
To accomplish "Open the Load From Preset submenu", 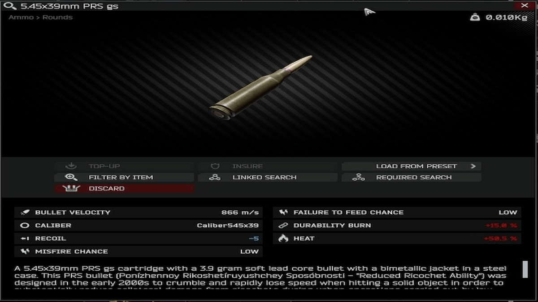I will click(x=411, y=166).
